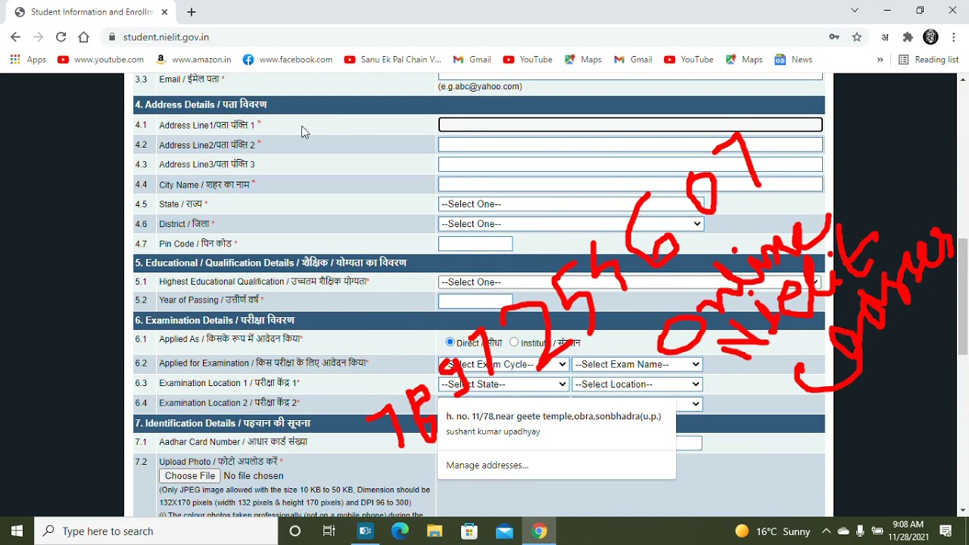Show hidden system tray icons
Image resolution: width=969 pixels, height=545 pixels.
827,531
